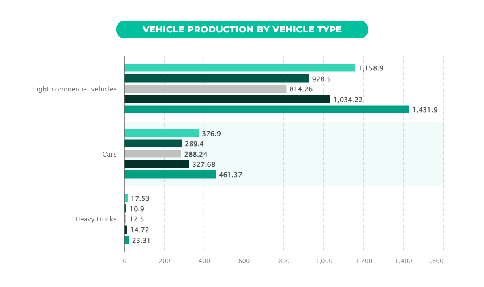This screenshot has height=287, width=484.
Task: Select the 17.53 Heavy trucks bar
Action: pos(127,198)
